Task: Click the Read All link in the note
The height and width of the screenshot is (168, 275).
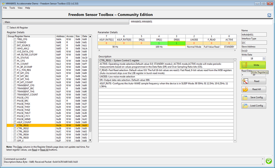Action: click(x=44, y=150)
